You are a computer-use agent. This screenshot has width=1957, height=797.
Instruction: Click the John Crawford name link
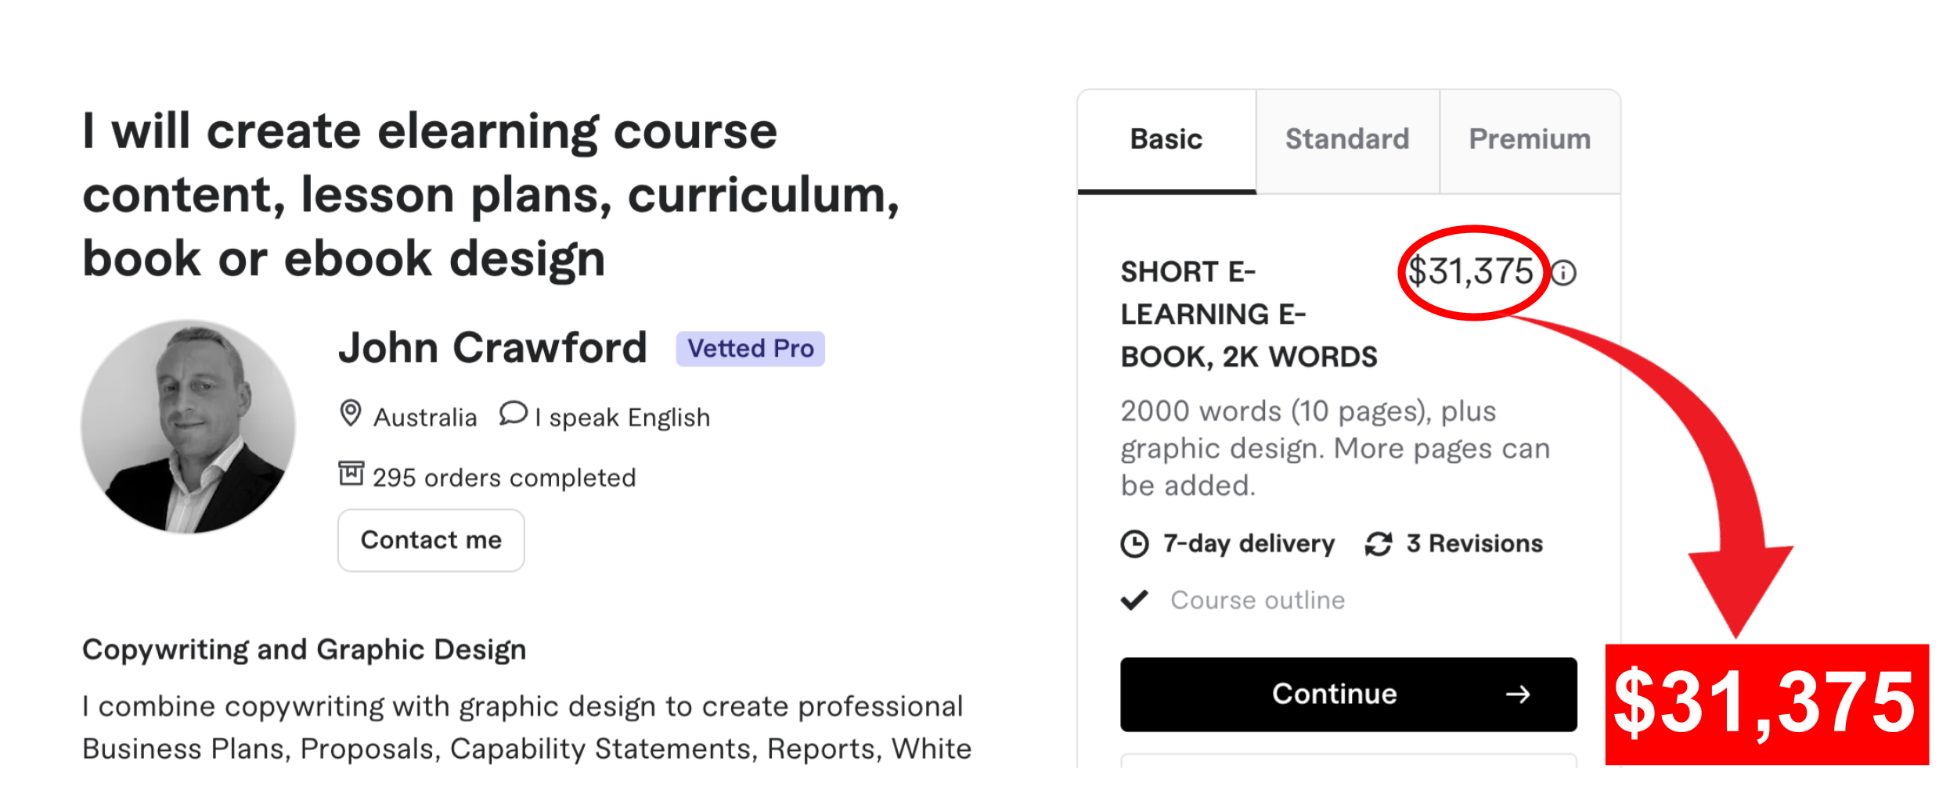[492, 348]
